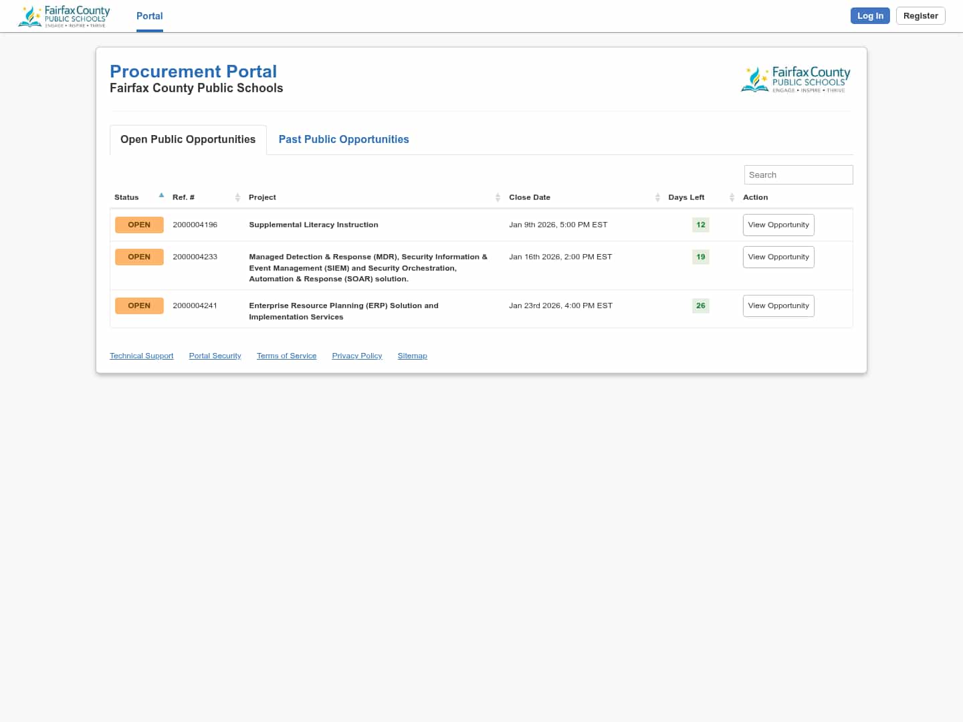Viewport: 963px width, 722px height.
Task: Open the Technical Support link
Action: (142, 356)
